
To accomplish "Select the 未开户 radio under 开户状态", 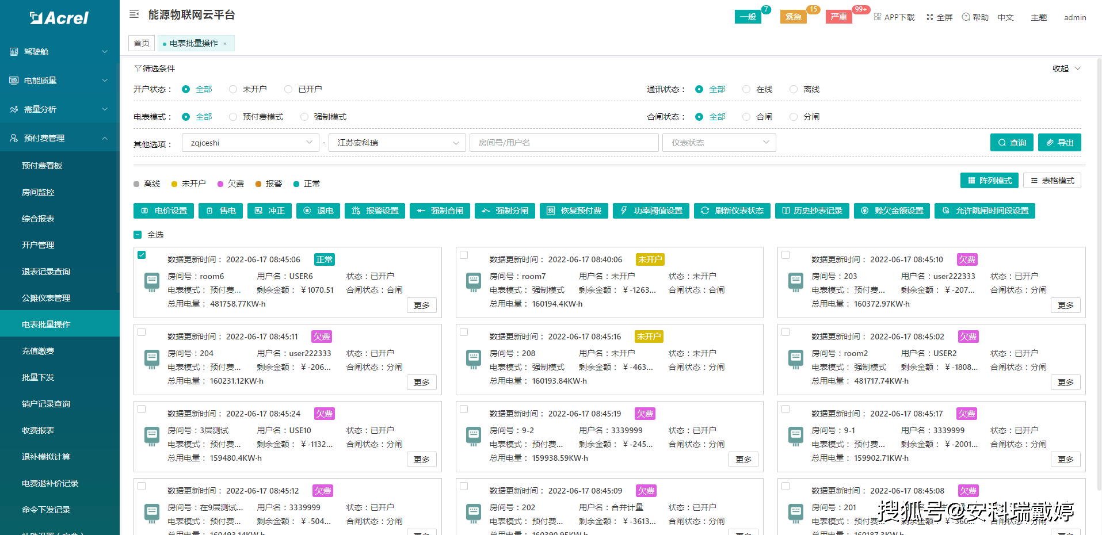I will coord(233,89).
